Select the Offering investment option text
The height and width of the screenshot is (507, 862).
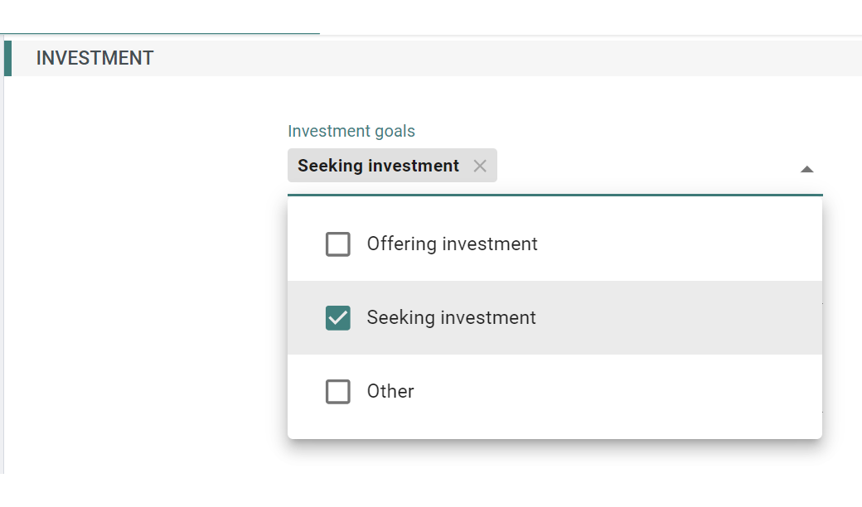coord(452,244)
